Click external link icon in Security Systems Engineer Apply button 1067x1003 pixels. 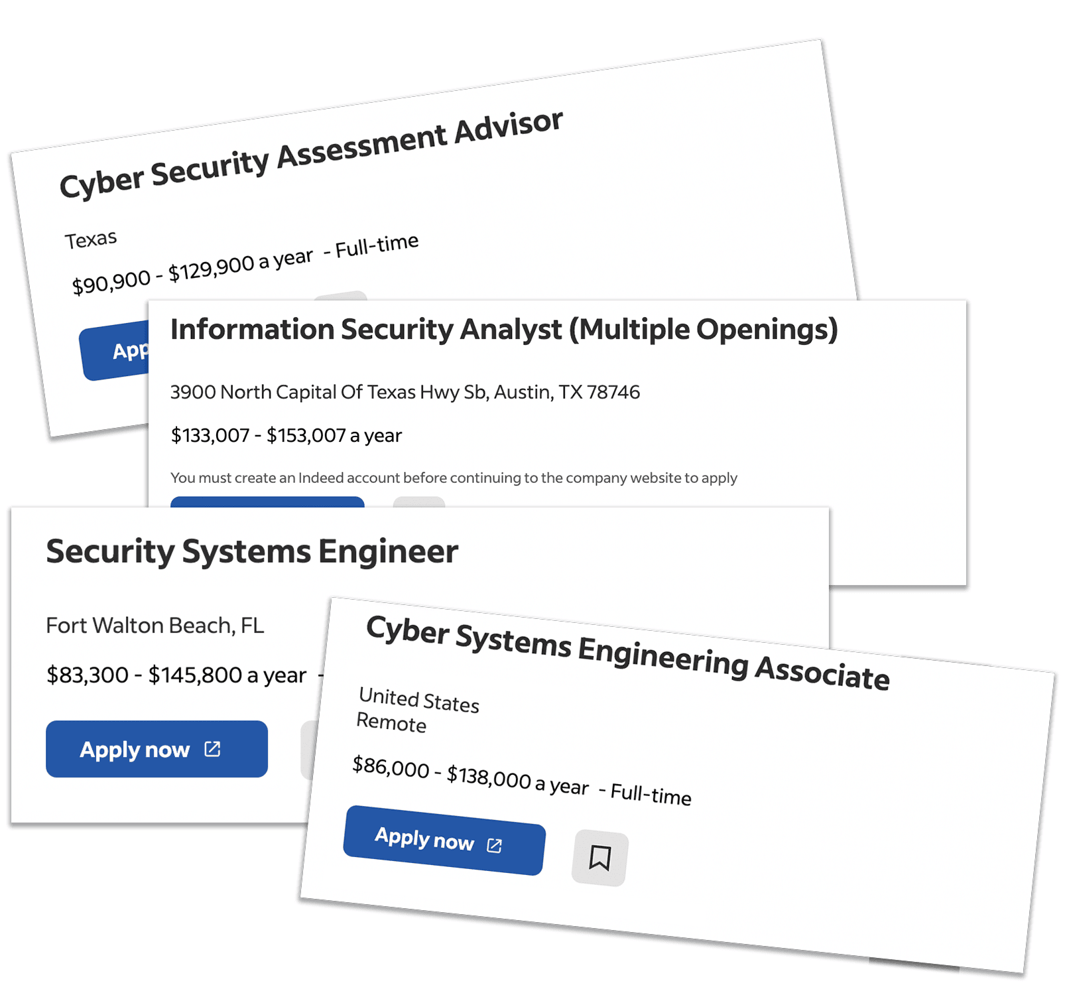(x=212, y=749)
